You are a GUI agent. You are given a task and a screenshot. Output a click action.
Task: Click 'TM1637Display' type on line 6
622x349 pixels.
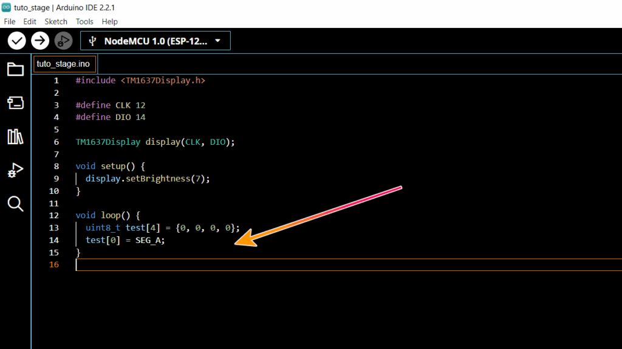108,142
